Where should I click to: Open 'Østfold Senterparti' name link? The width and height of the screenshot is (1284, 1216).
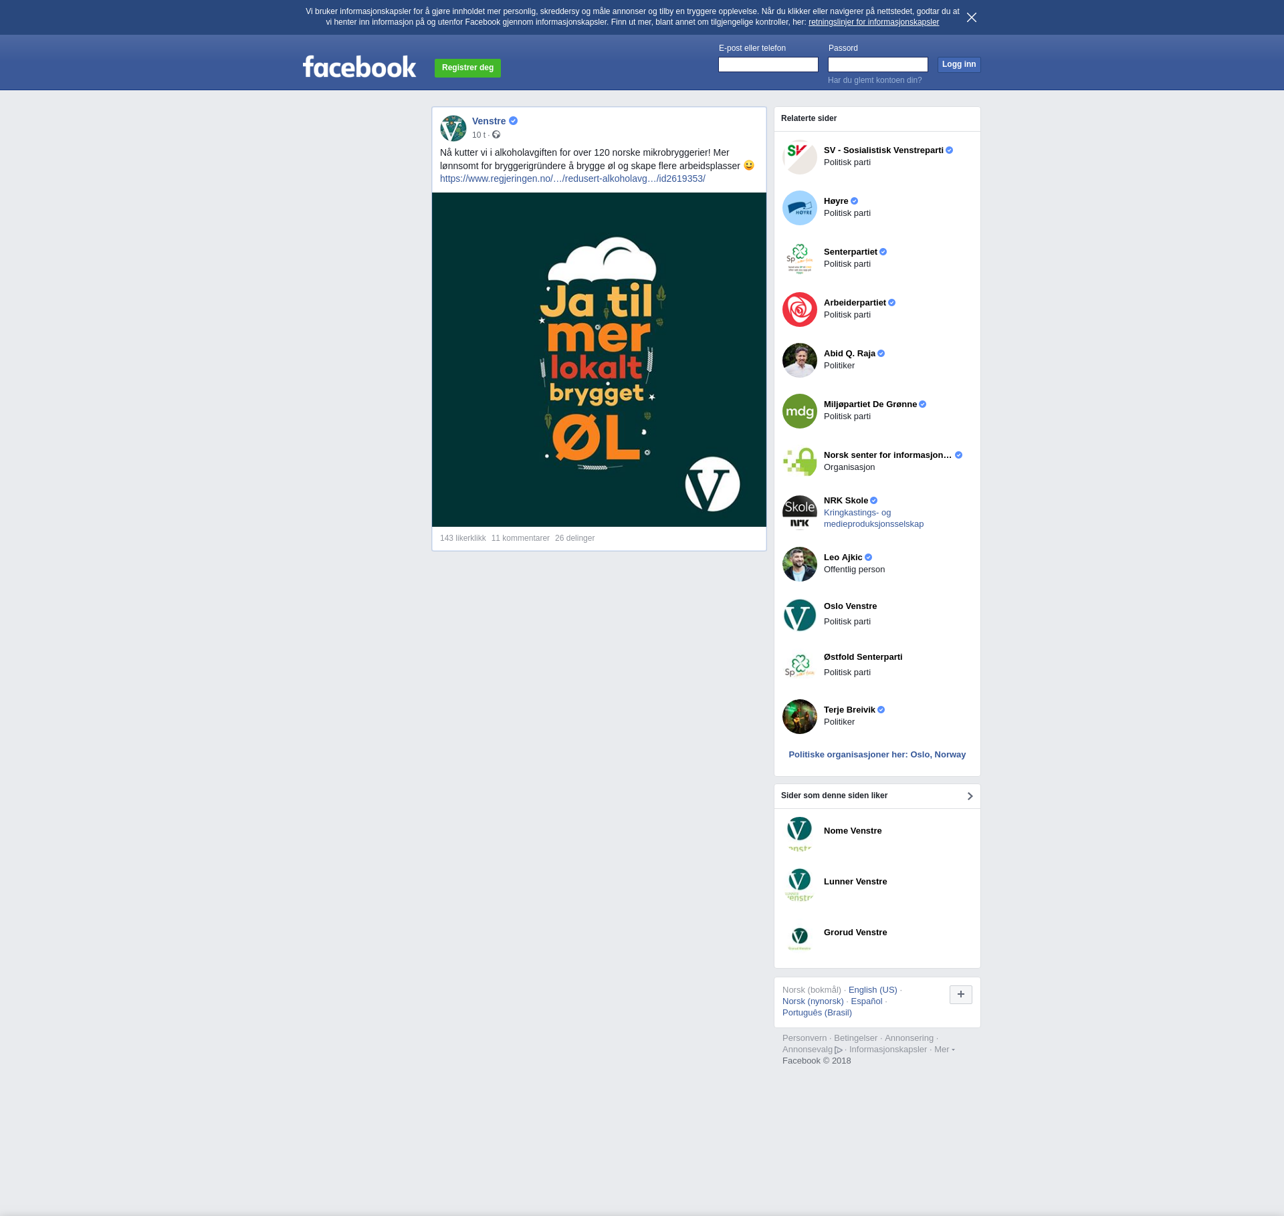click(863, 657)
